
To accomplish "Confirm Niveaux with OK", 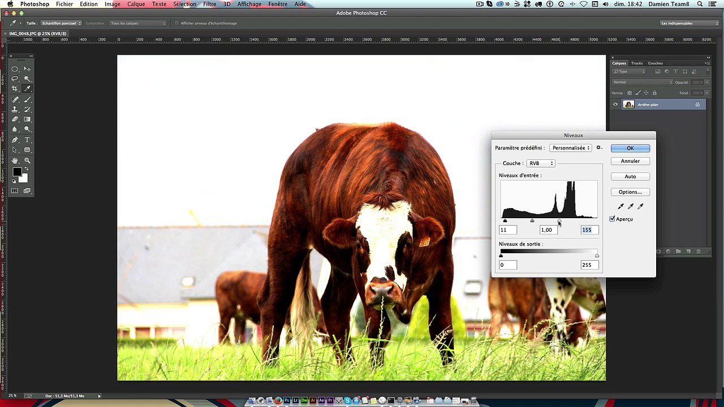I will point(630,148).
